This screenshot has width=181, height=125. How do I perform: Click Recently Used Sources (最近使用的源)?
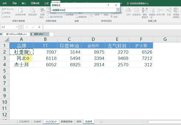tap(55, 17)
